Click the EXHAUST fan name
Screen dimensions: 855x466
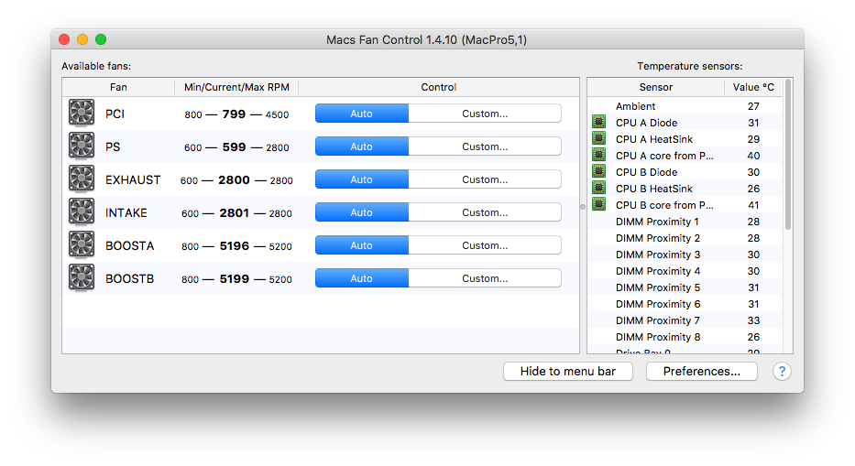[133, 179]
